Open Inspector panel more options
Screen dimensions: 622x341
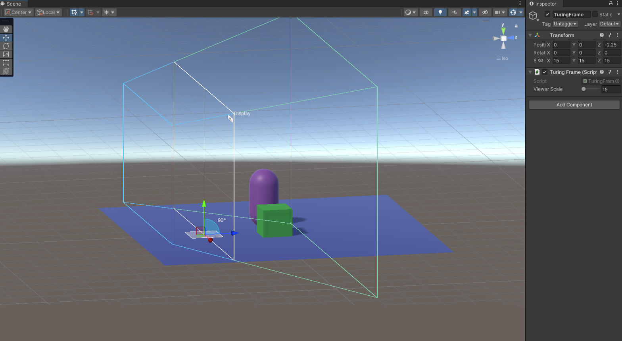point(618,4)
